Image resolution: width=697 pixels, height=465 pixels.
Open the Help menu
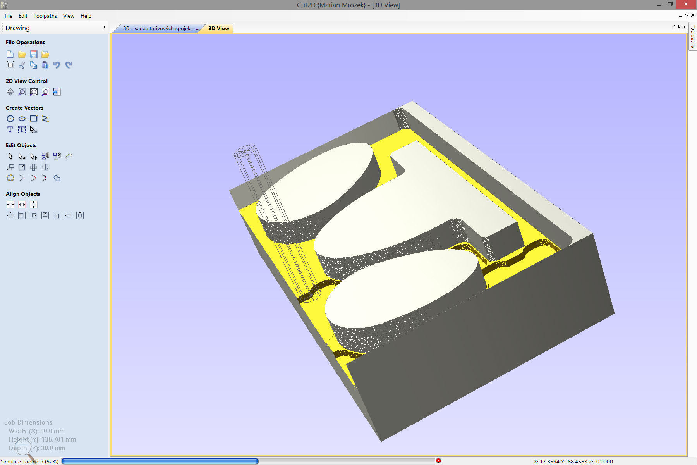click(x=86, y=16)
